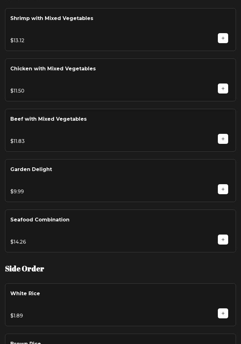Image resolution: width=241 pixels, height=344 pixels.
Task: Click the $9.99 Garden Delight price
Action: tap(17, 192)
